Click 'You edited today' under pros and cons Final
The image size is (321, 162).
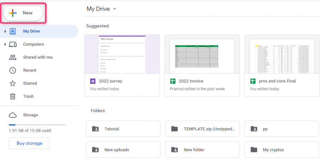click(x=264, y=89)
